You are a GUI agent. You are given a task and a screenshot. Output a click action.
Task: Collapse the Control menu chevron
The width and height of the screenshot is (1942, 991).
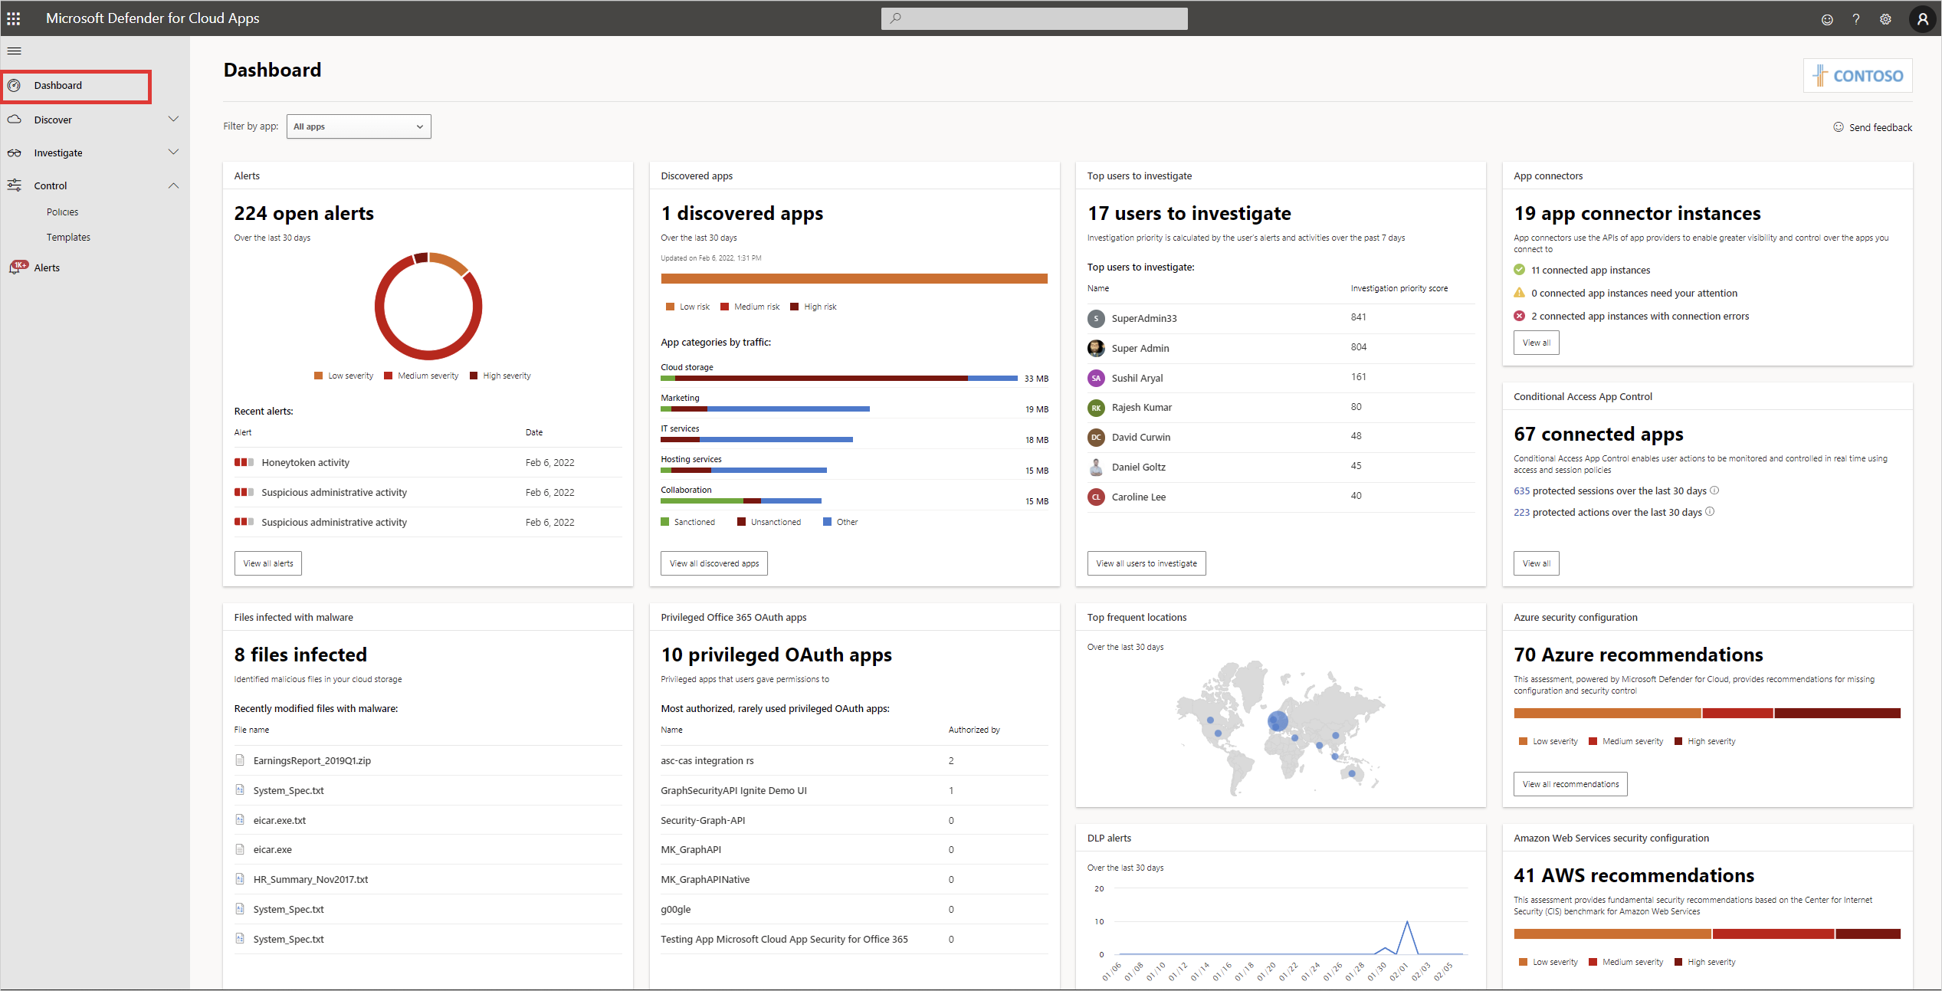(x=173, y=185)
